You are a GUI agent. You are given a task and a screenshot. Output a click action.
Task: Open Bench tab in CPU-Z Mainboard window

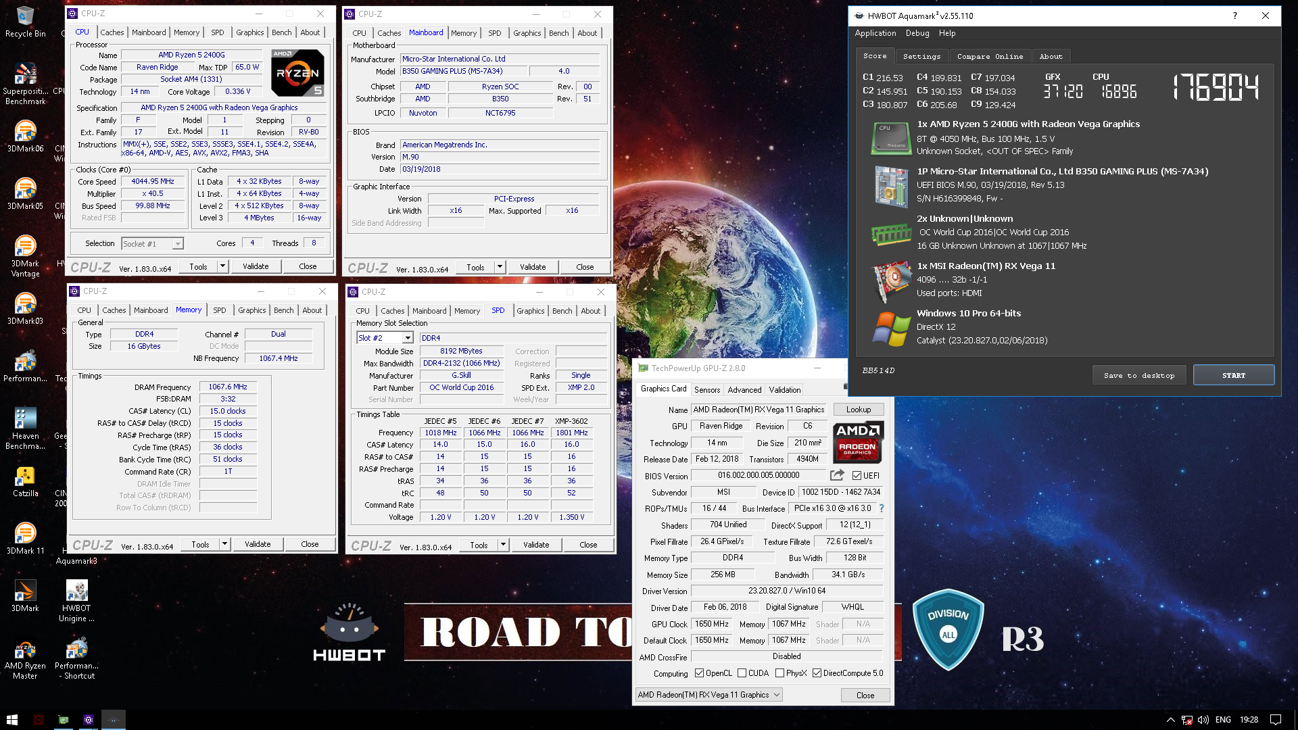[x=558, y=33]
